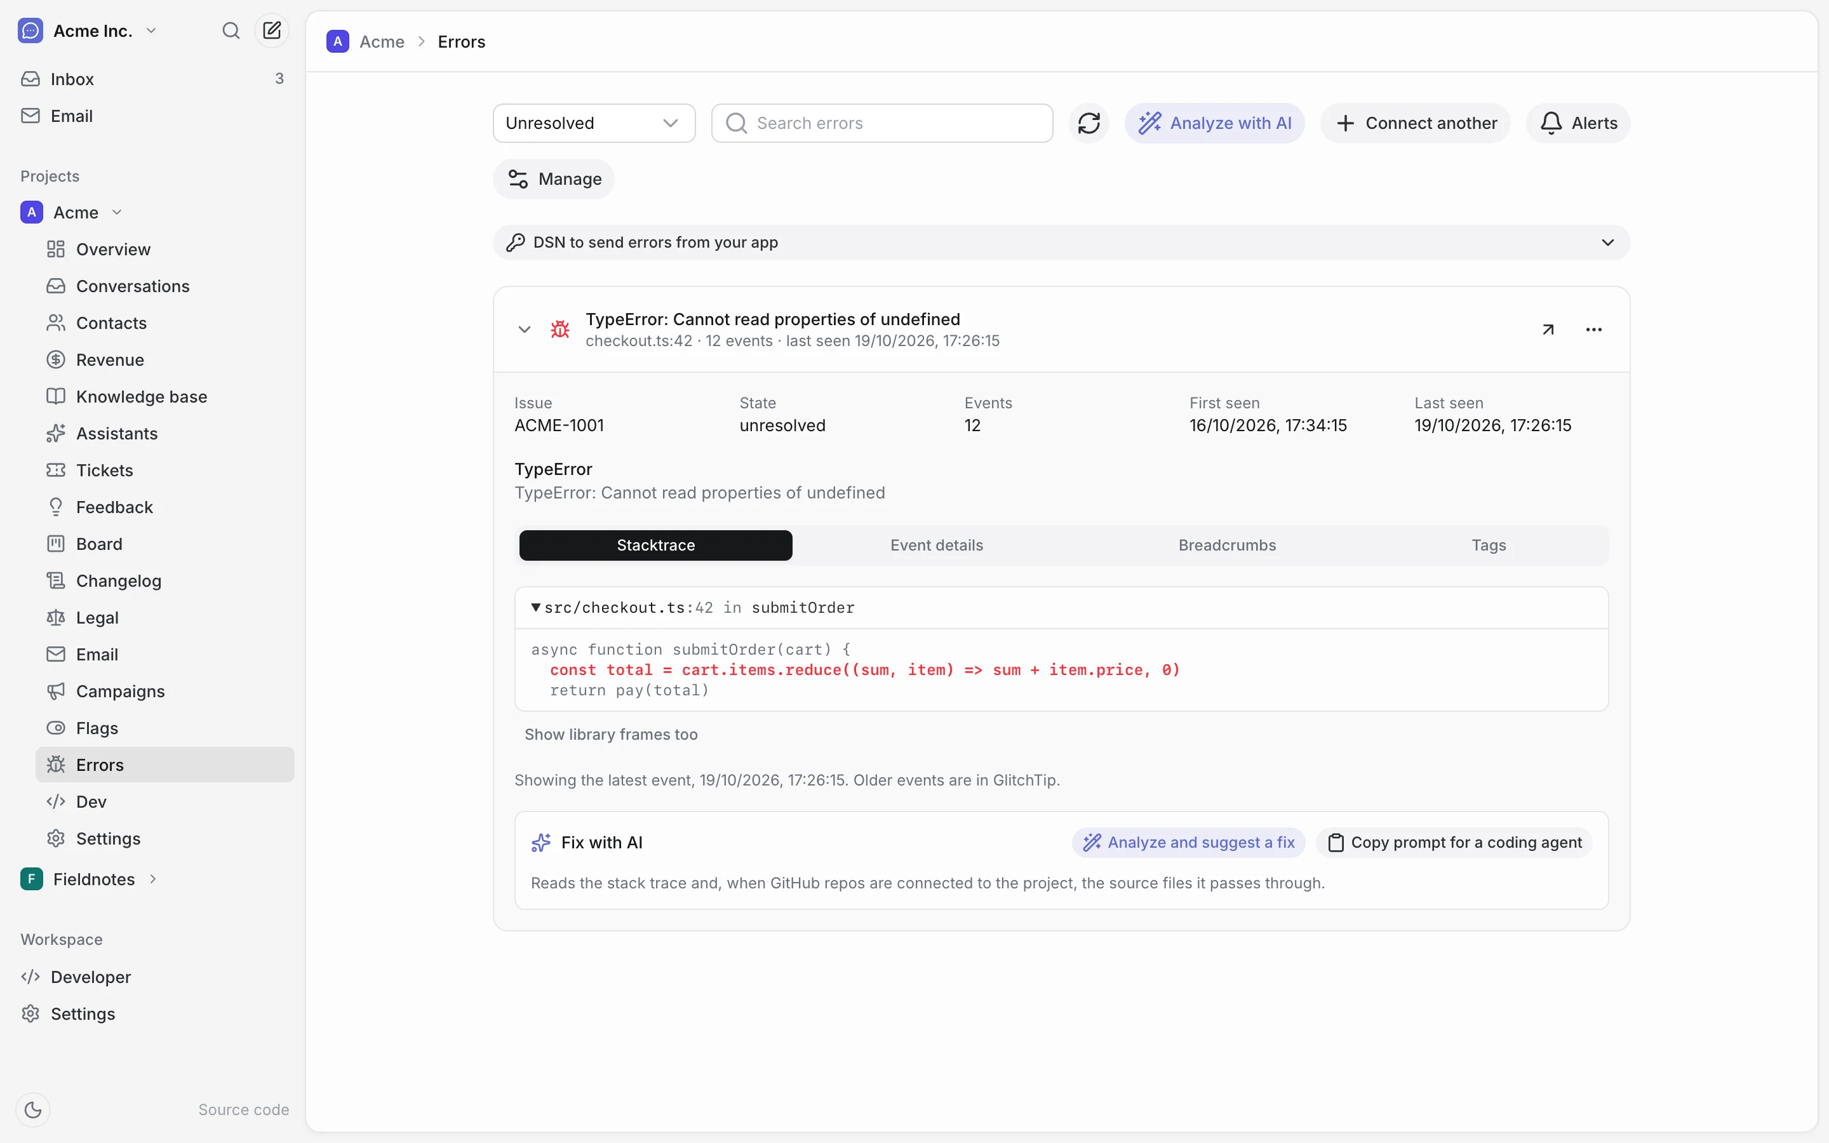Image resolution: width=1829 pixels, height=1143 pixels.
Task: Click the compose new message icon
Action: click(271, 31)
